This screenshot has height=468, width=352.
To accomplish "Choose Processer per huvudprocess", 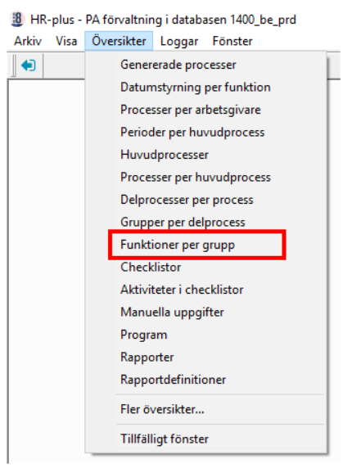I will [206, 178].
